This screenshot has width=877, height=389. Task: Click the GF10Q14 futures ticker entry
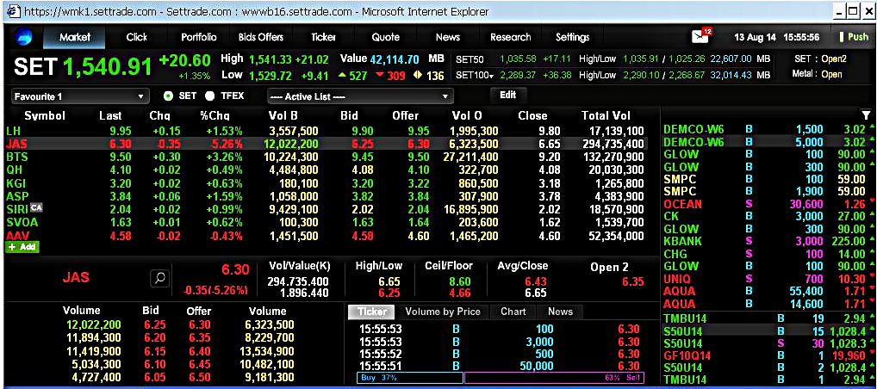coord(686,354)
